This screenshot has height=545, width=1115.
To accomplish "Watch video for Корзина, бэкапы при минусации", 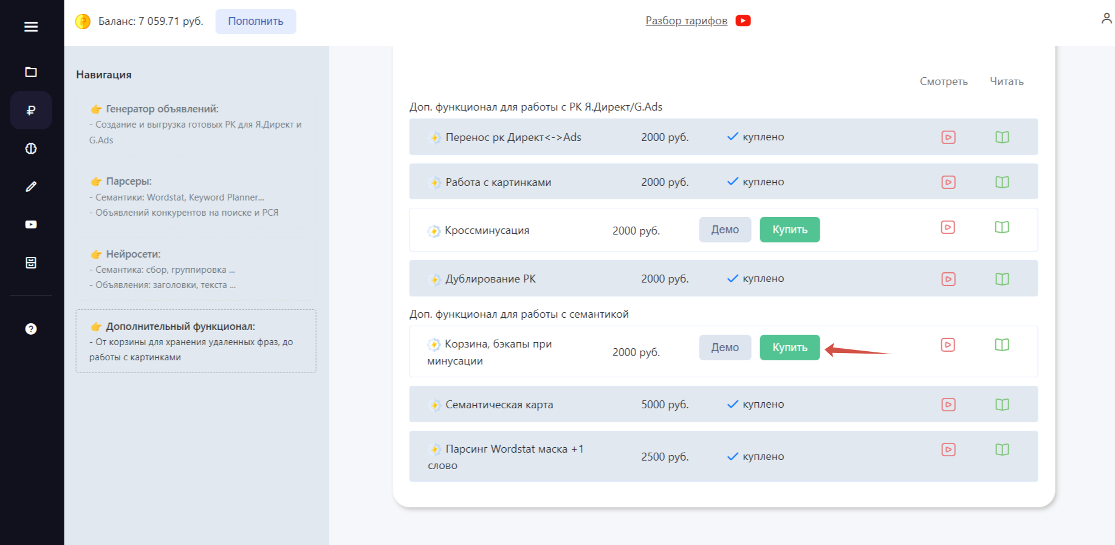I will [x=948, y=345].
